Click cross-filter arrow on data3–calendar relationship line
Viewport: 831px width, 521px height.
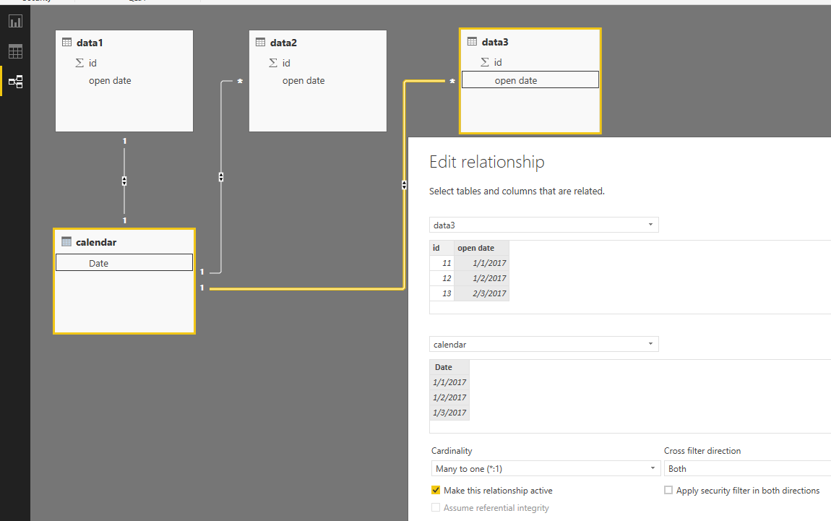pyautogui.click(x=405, y=185)
